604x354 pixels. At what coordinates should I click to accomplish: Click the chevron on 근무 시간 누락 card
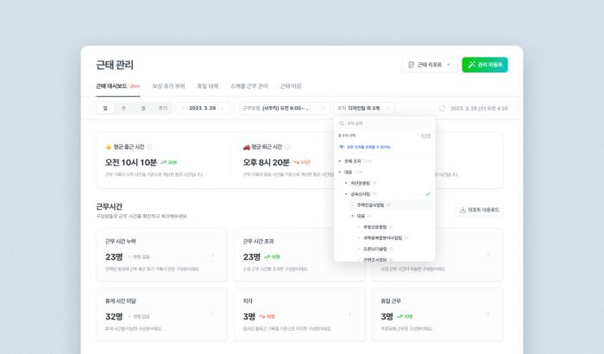[212, 255]
